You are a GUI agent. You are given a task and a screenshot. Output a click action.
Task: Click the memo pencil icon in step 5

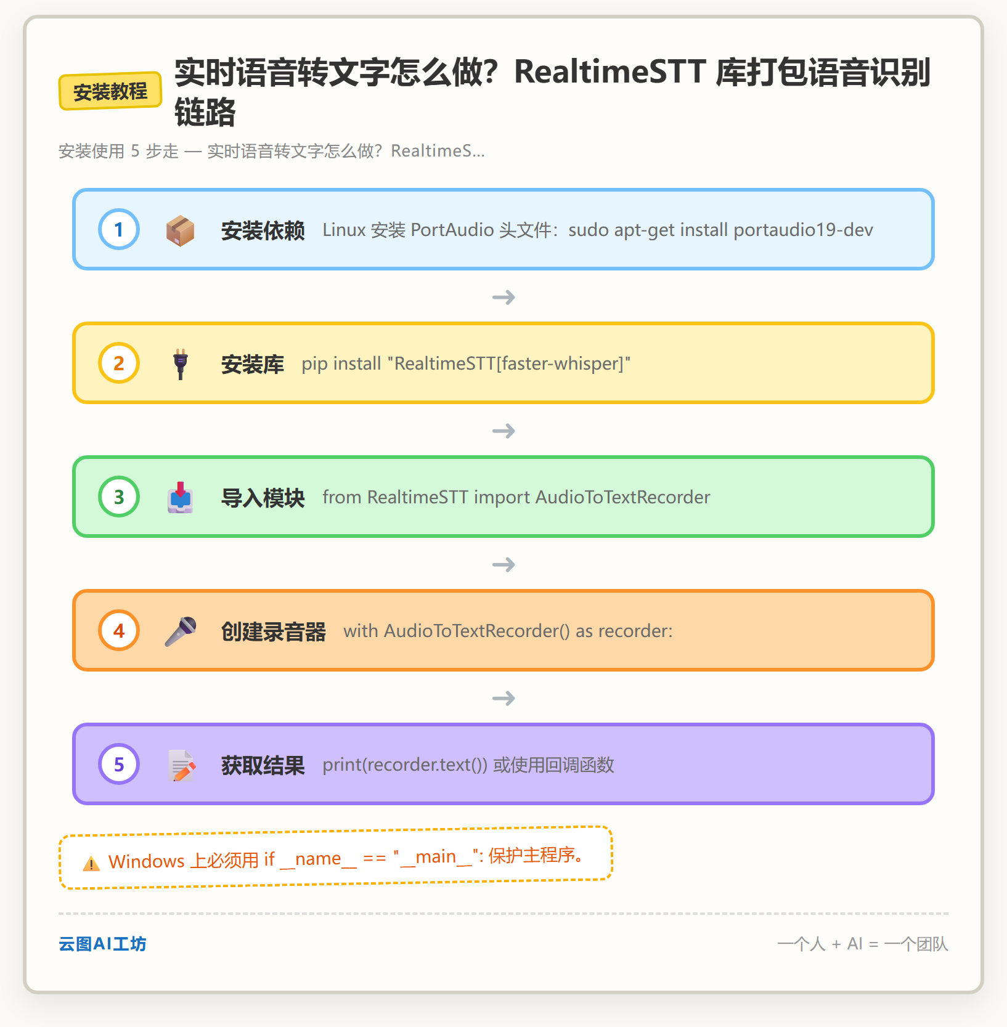181,765
